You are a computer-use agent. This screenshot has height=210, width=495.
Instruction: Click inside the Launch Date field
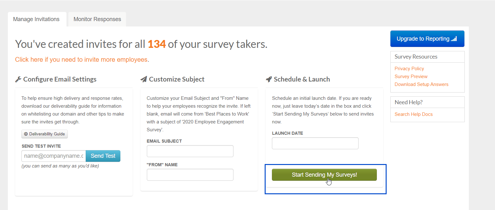tap(315, 143)
